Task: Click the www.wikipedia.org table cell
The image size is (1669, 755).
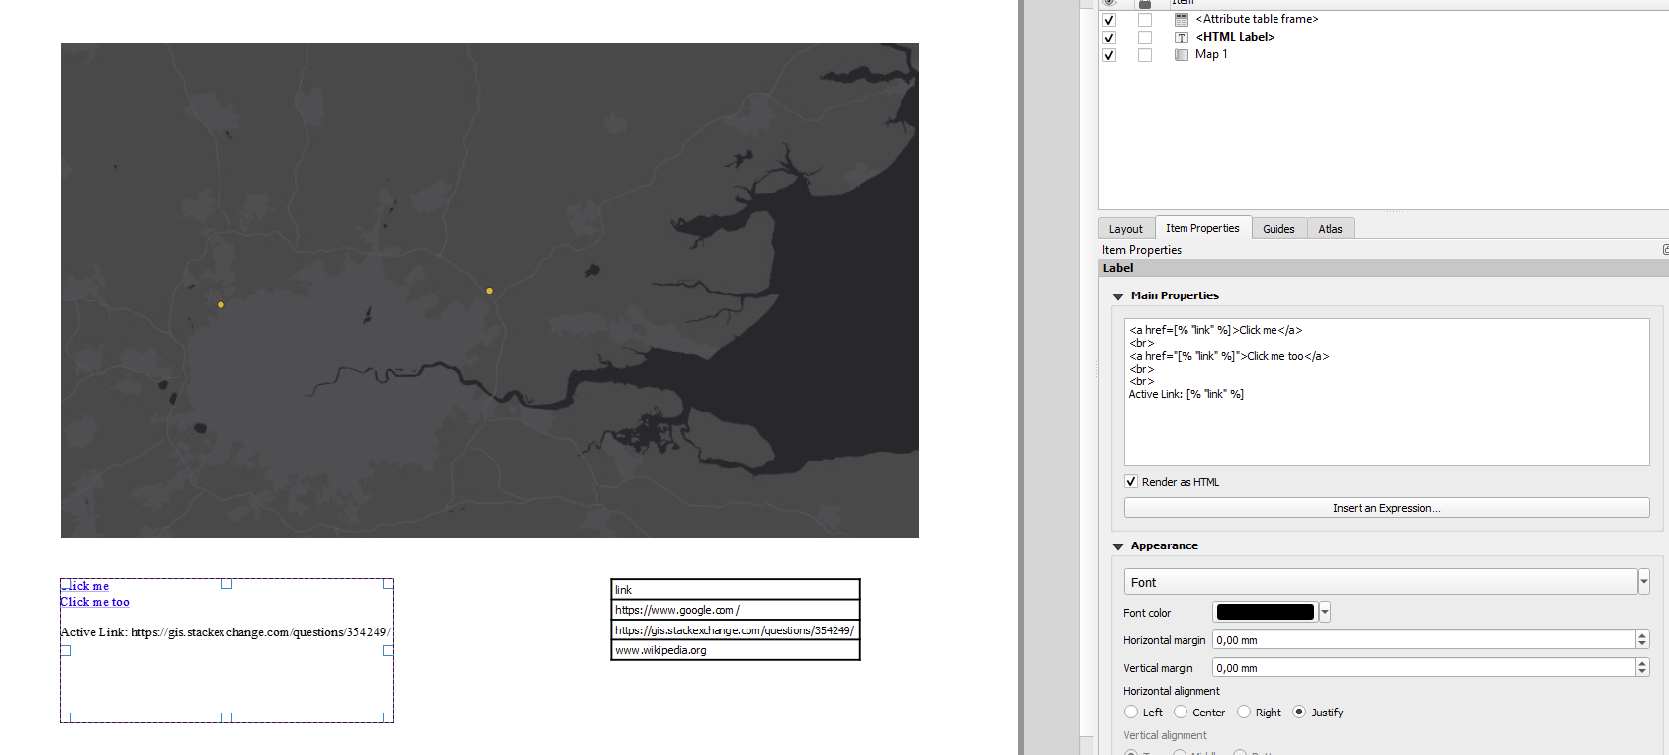Action: click(736, 650)
